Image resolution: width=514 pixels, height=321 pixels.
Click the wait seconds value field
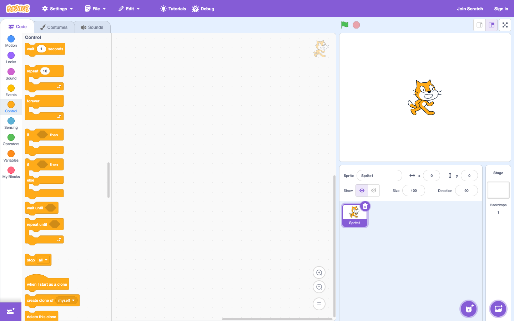[x=41, y=49]
